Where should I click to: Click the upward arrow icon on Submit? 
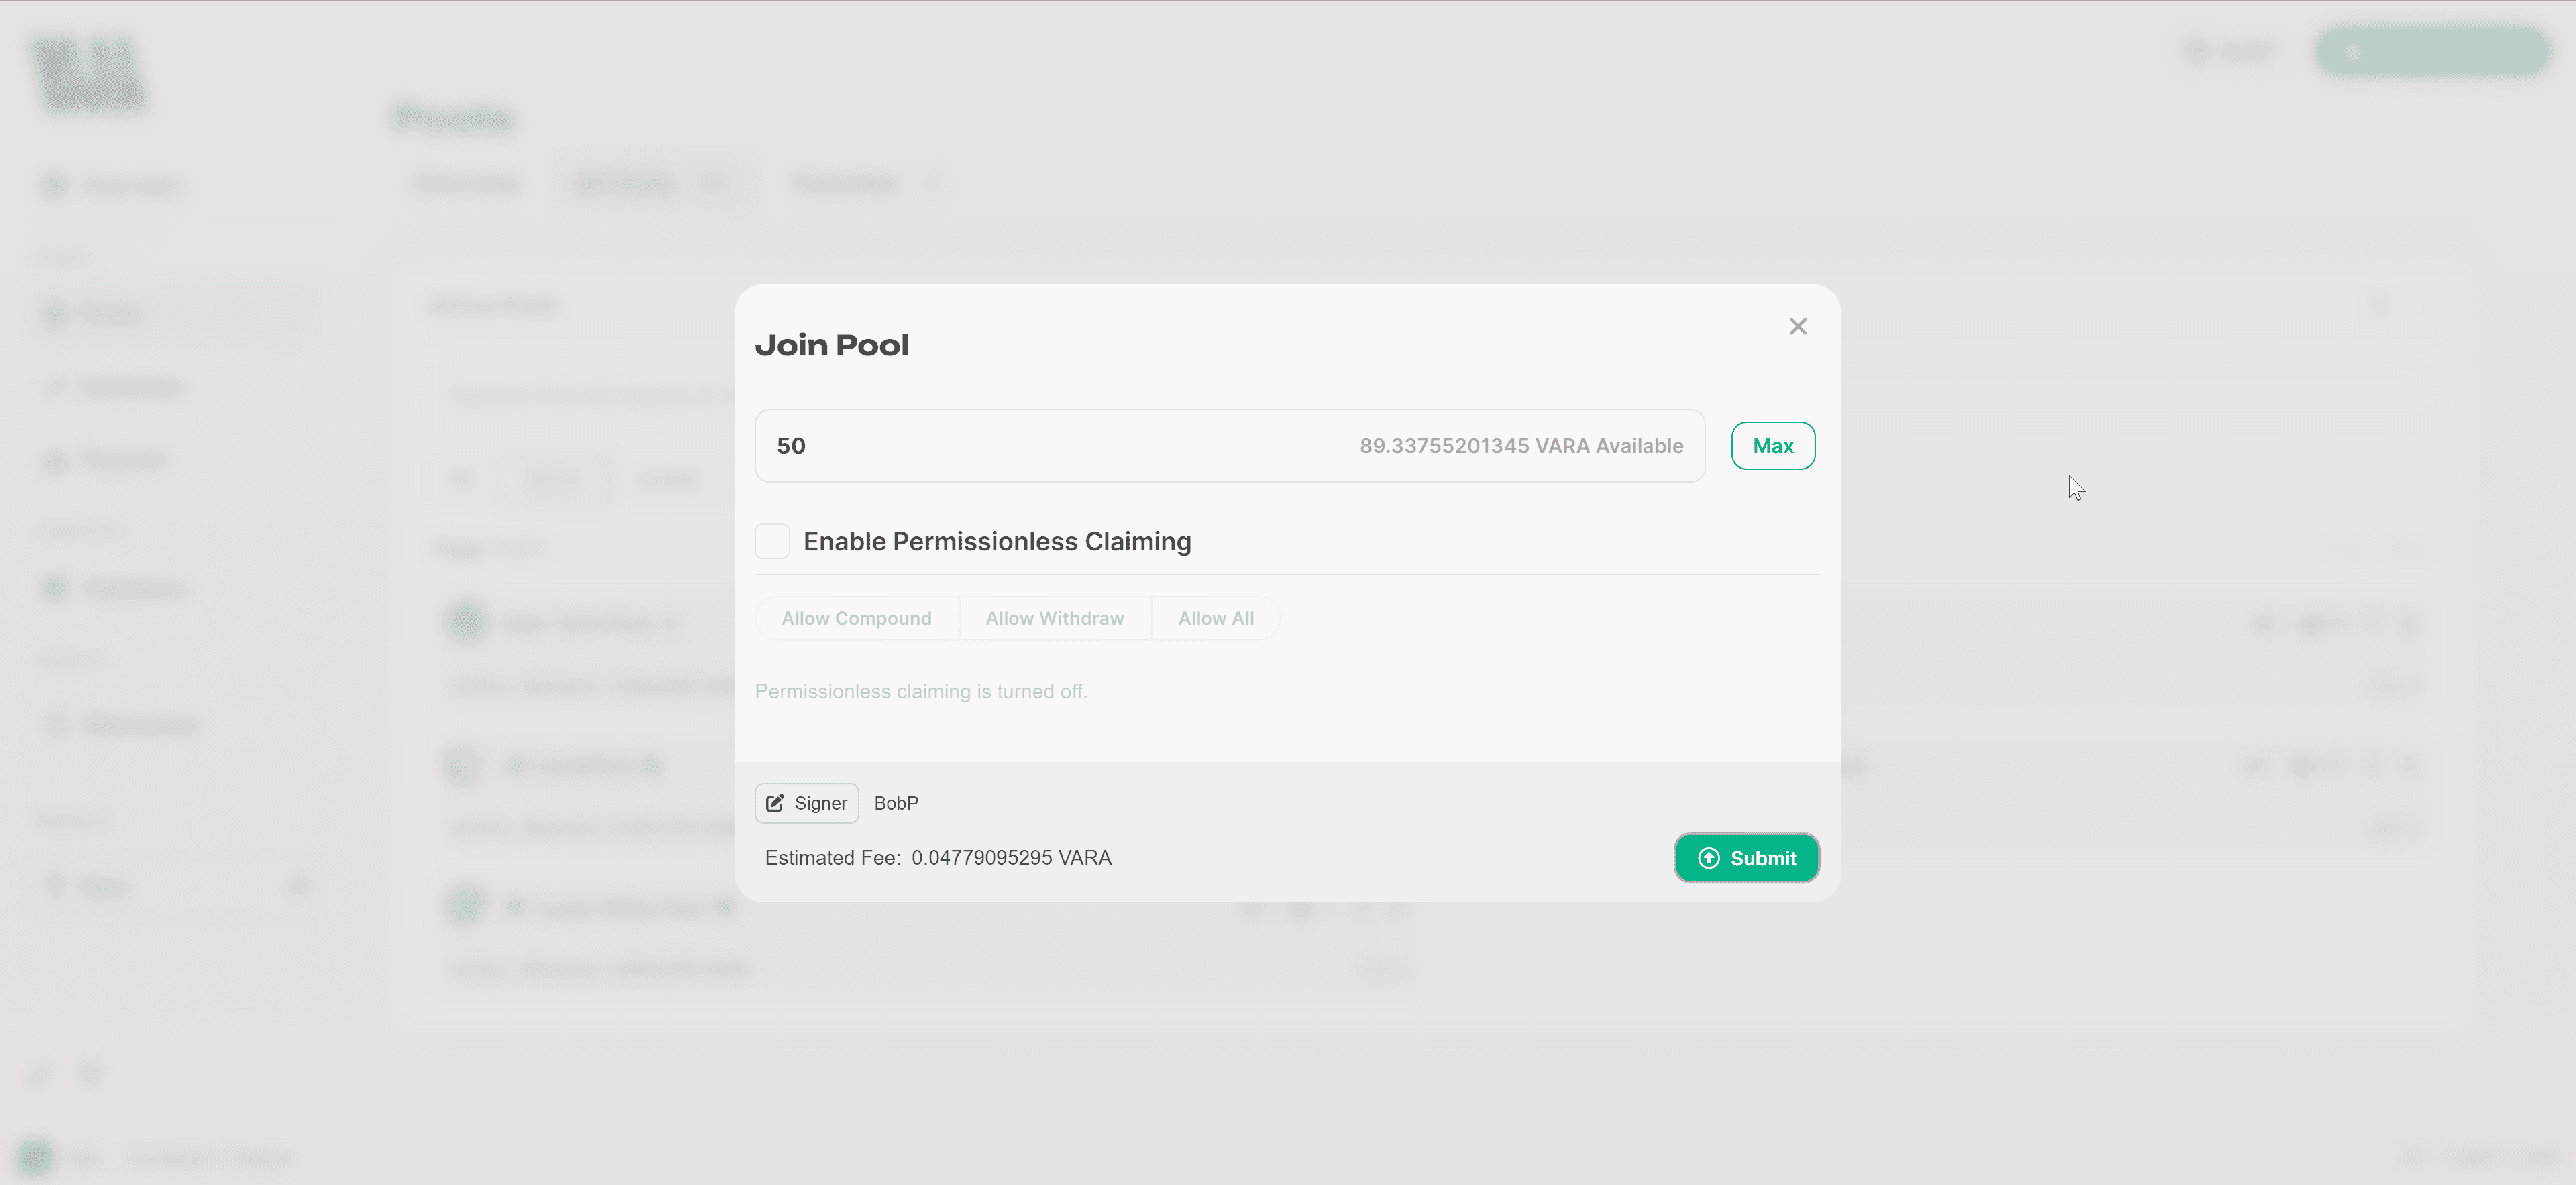pos(1708,859)
